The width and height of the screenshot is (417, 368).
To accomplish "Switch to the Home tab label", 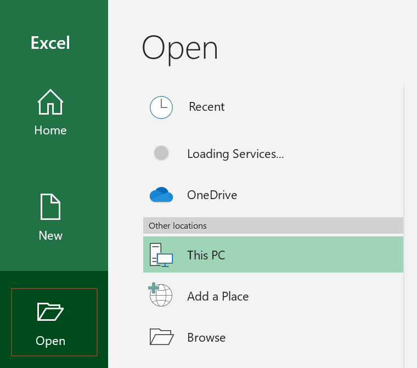I will point(50,131).
